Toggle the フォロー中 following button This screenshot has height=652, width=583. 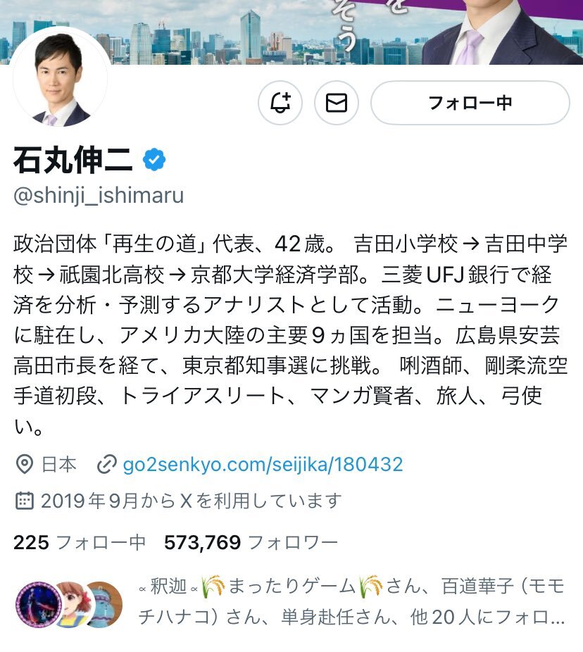pyautogui.click(x=470, y=103)
